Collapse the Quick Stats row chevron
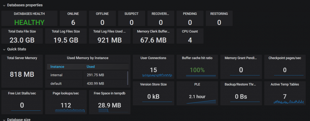The image size is (310, 121). [x=4, y=49]
